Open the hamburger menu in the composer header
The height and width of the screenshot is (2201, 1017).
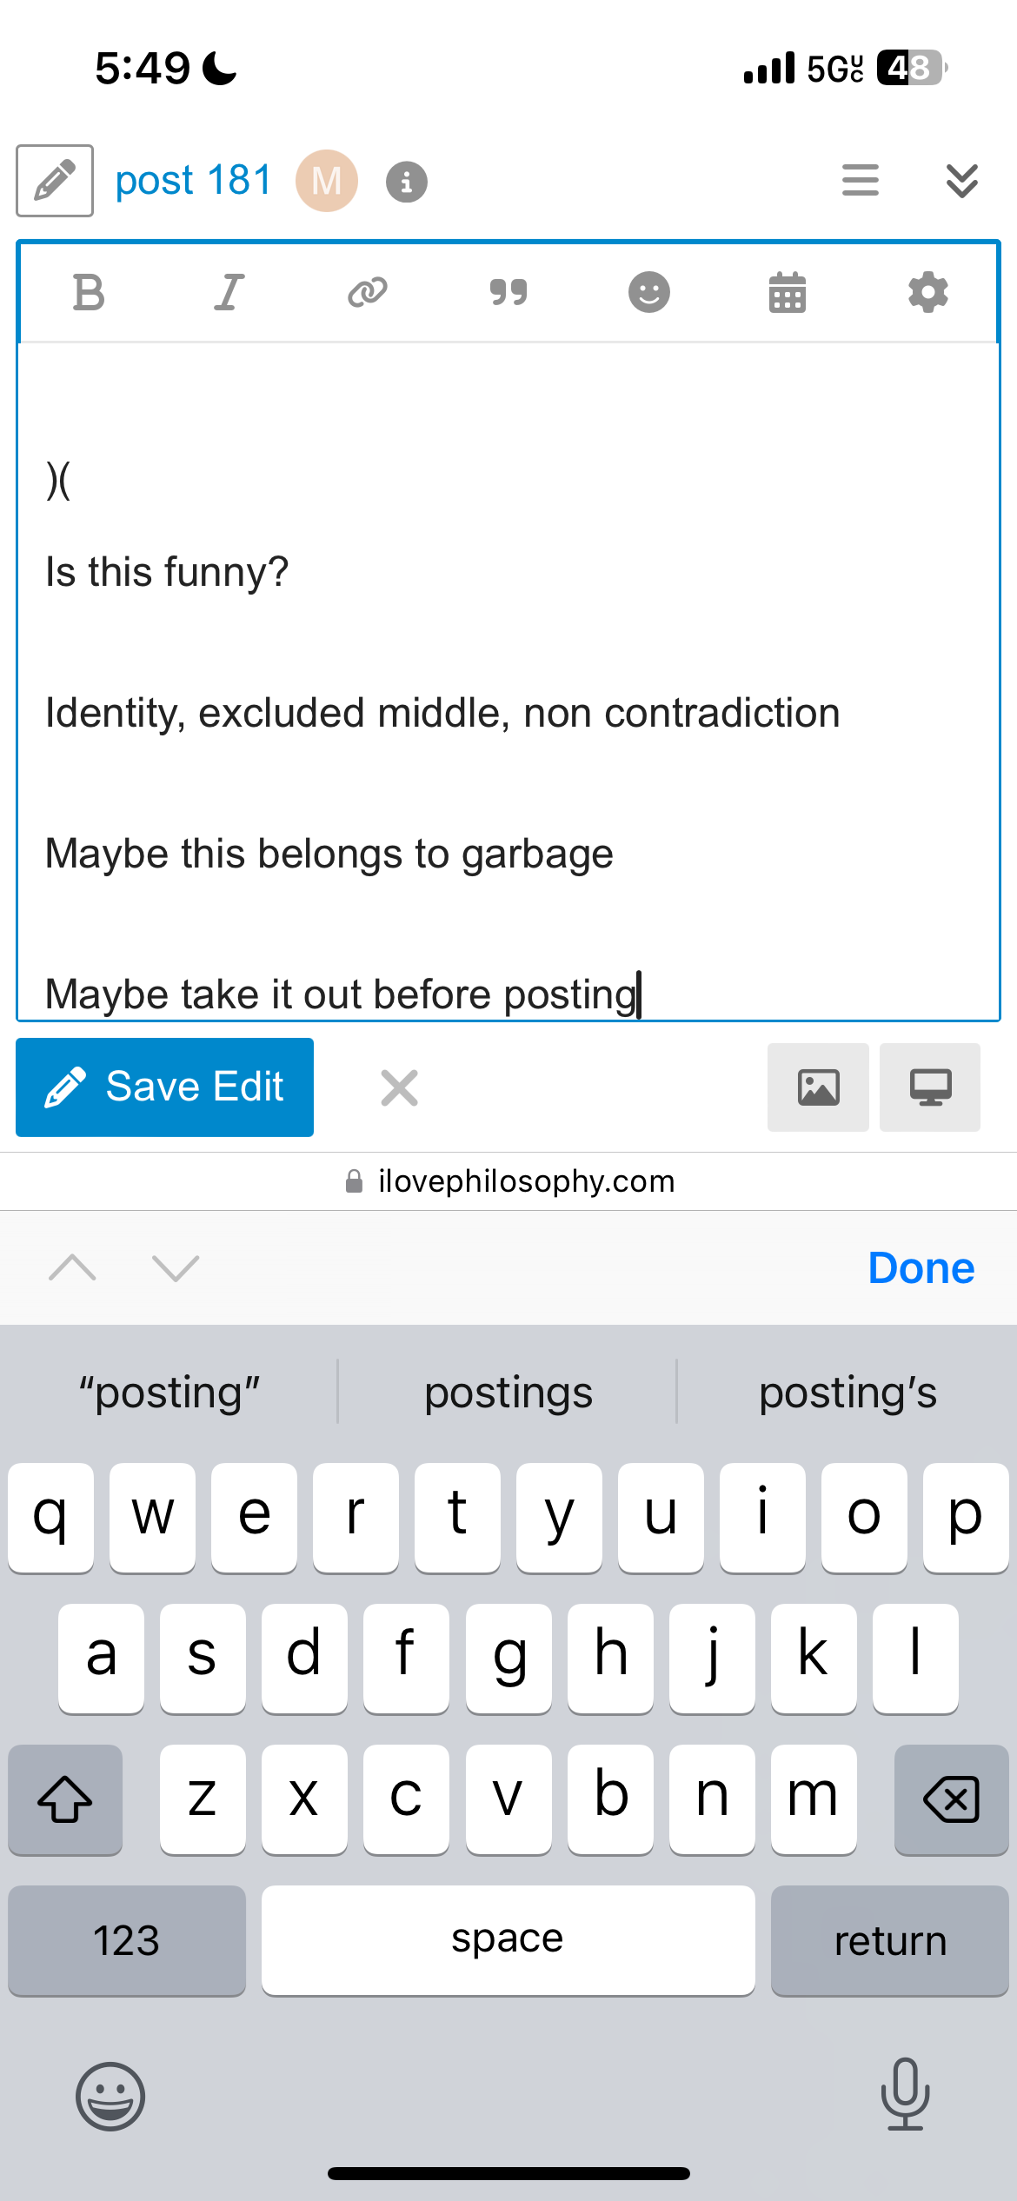(x=861, y=181)
